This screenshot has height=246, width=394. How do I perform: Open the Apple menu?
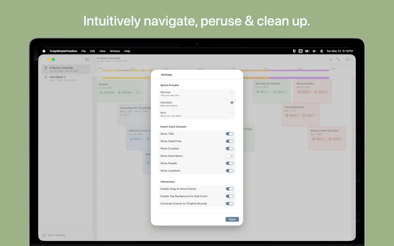pyautogui.click(x=44, y=51)
